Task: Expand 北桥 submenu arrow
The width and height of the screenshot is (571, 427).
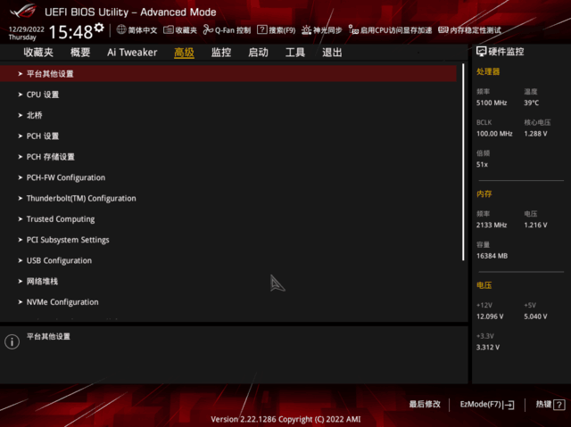Action: tap(21, 115)
